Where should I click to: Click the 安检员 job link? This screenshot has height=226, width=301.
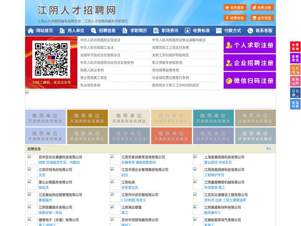click(x=44, y=187)
